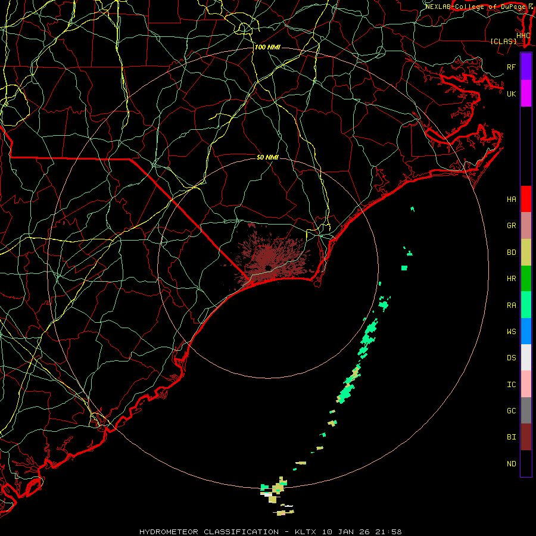Image resolution: width=536 pixels, height=536 pixels.
Task: Click the HA legend label
Action: click(511, 199)
